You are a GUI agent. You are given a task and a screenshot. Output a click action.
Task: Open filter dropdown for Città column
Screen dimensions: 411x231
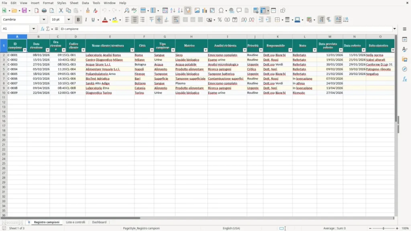pyautogui.click(x=152, y=50)
